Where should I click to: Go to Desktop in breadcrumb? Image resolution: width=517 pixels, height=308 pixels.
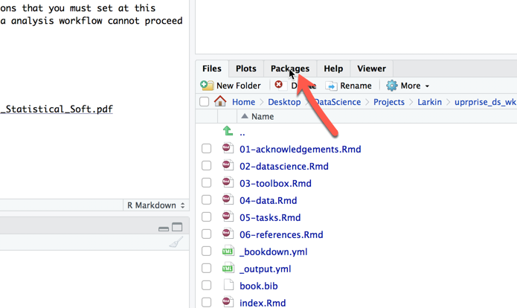[284, 102]
